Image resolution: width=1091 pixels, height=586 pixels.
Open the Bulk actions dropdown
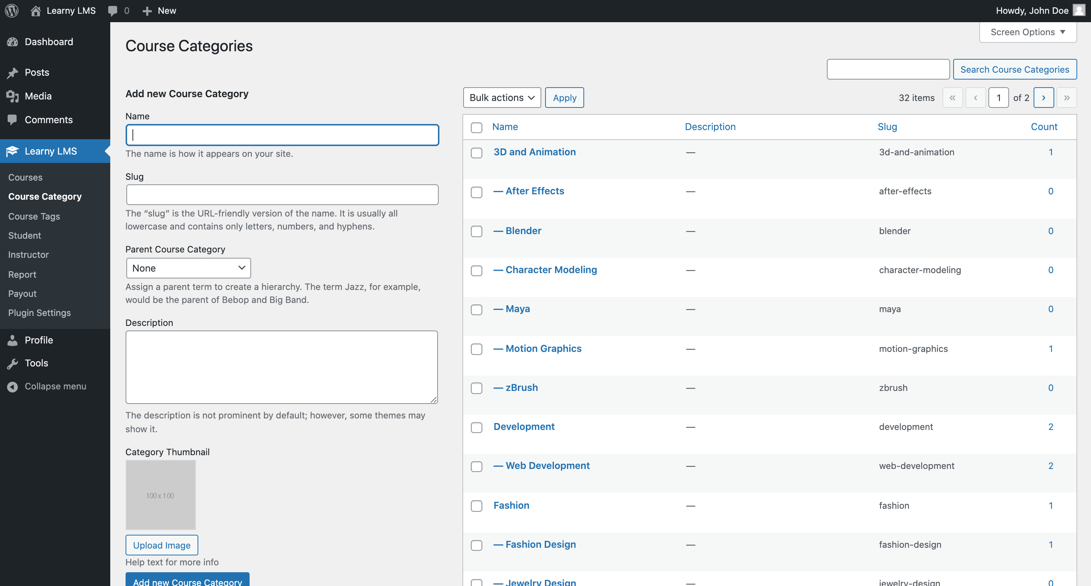pos(502,98)
